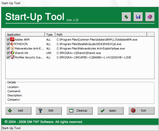Select the Adobe ARM entry name
This screenshot has height=131, width=159.
coord(22,40)
